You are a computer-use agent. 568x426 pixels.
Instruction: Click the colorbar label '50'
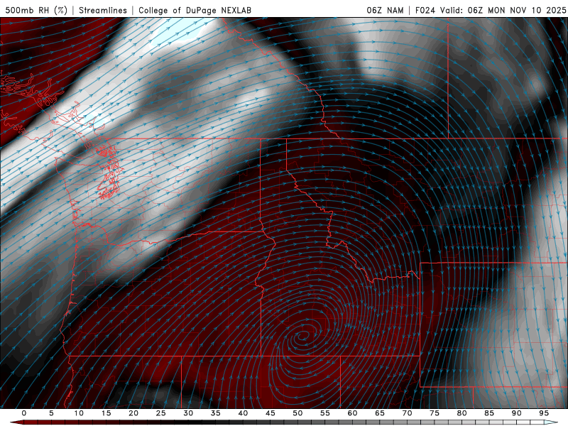pyautogui.click(x=297, y=413)
